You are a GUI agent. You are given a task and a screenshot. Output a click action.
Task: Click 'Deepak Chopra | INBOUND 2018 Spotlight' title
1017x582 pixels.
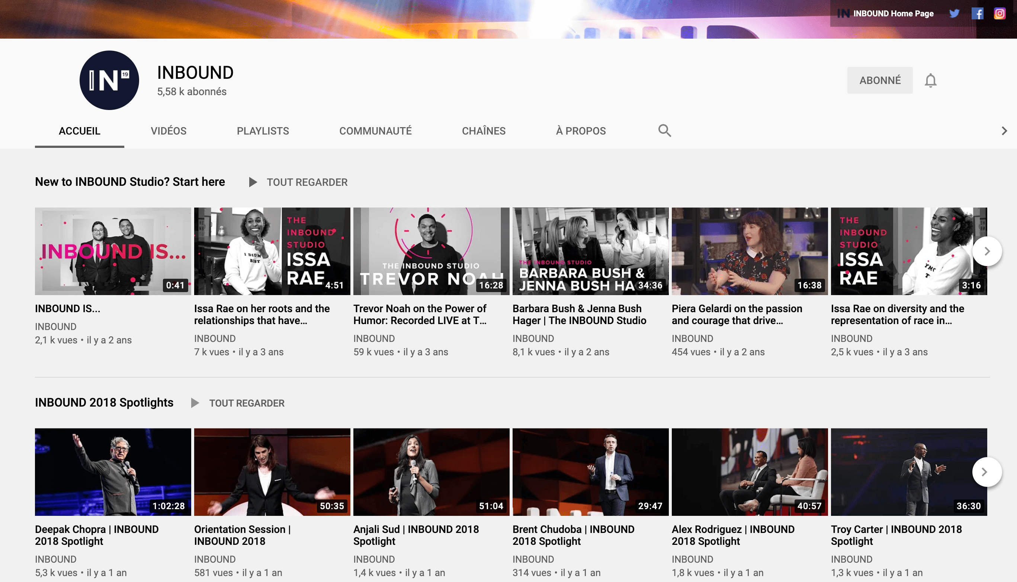tap(97, 535)
